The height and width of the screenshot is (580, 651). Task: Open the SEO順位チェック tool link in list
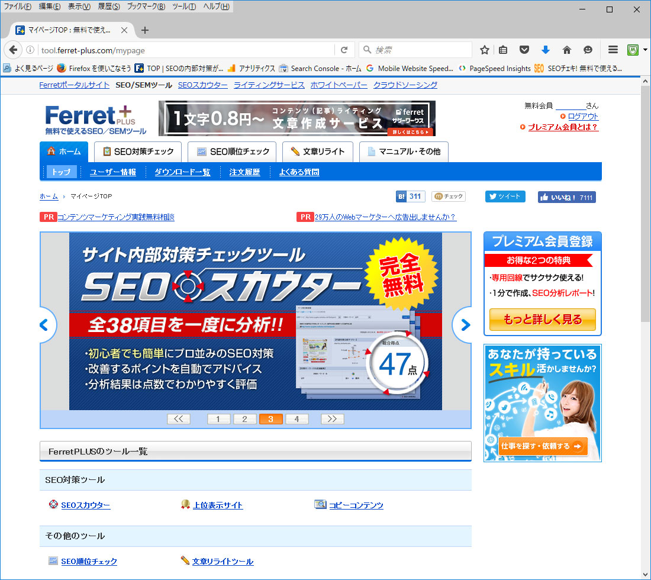pyautogui.click(x=89, y=561)
